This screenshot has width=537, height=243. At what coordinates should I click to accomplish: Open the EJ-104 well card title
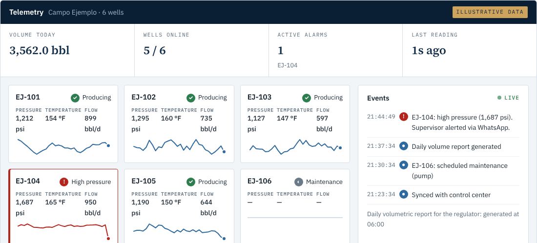pyautogui.click(x=28, y=181)
